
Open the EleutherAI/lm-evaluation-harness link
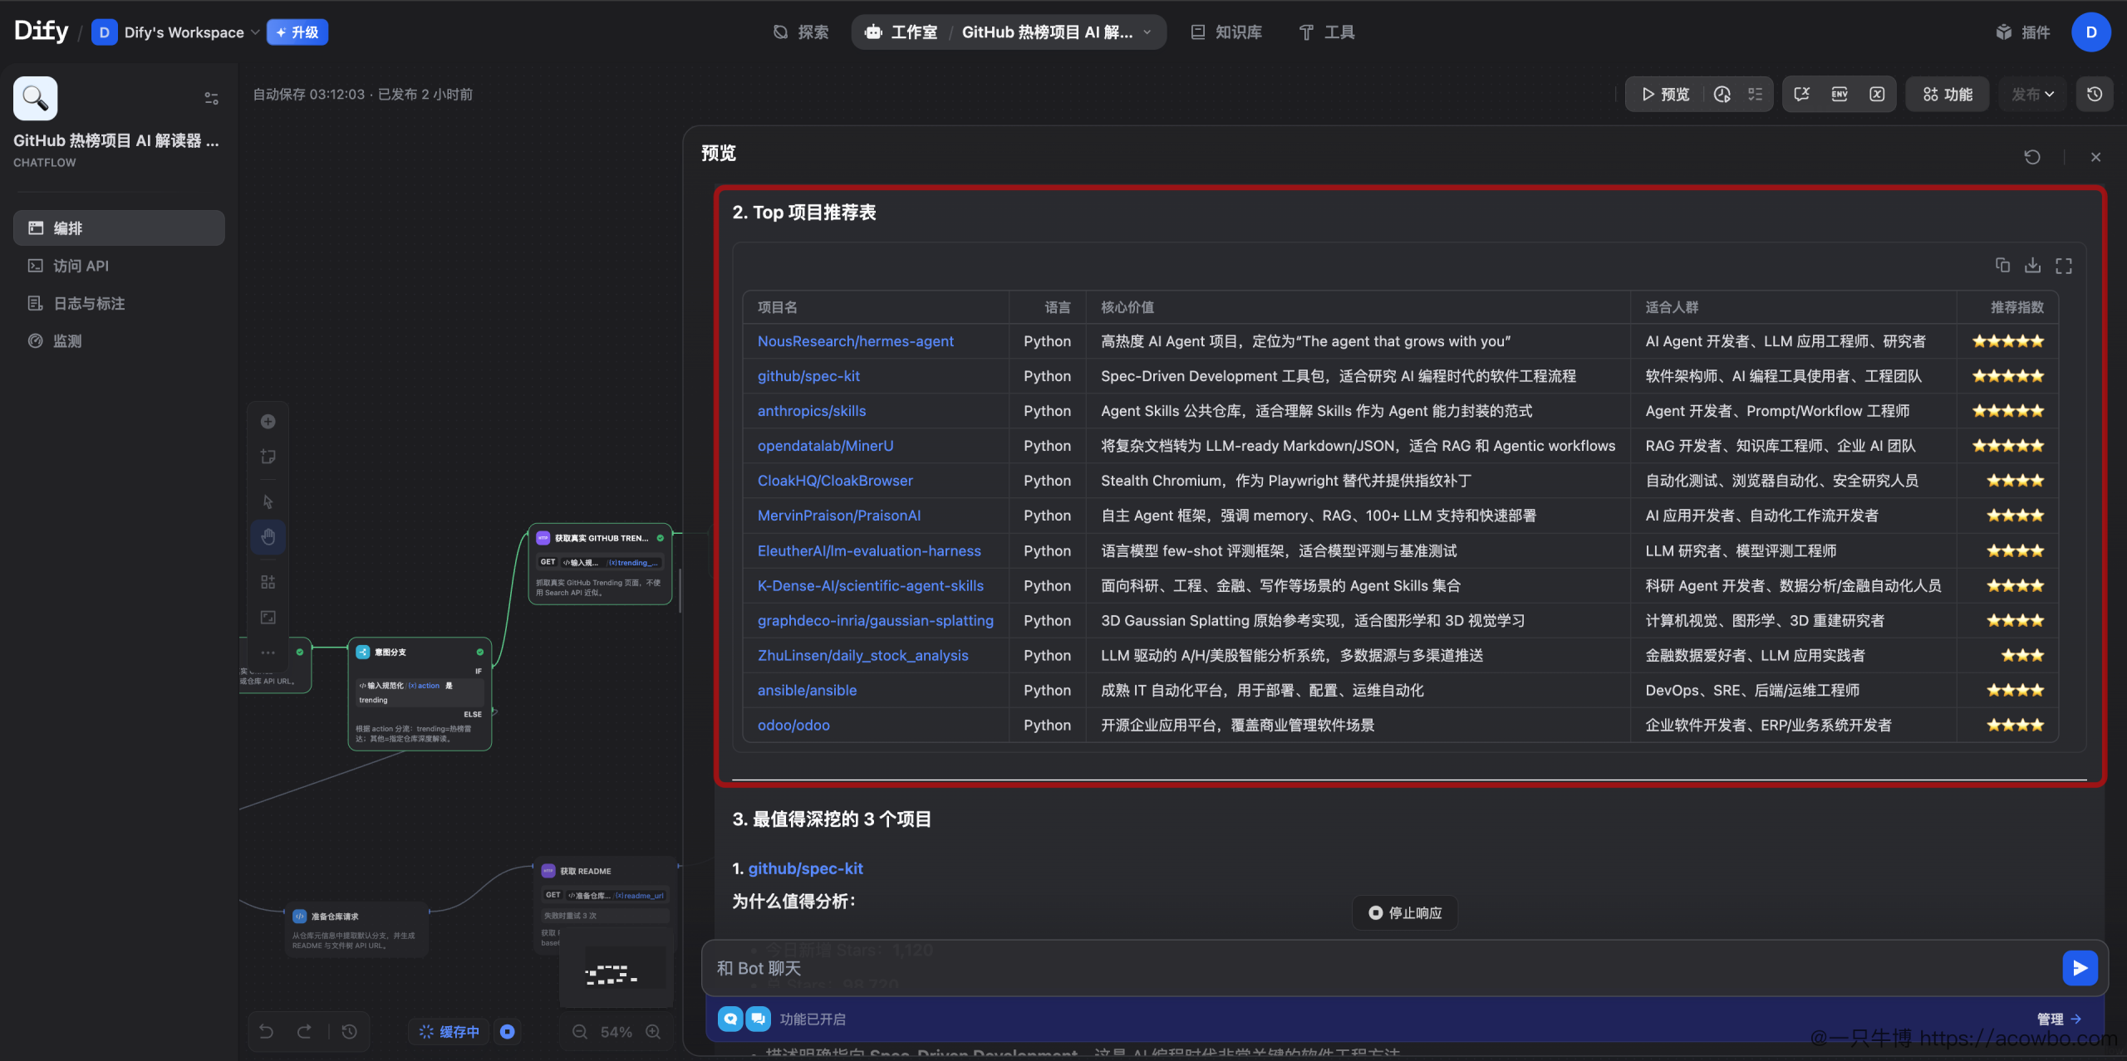tap(869, 550)
